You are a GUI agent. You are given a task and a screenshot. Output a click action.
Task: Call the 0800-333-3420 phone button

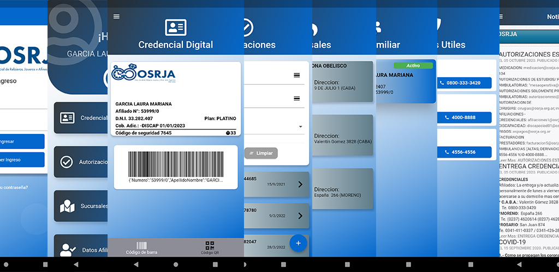(464, 83)
